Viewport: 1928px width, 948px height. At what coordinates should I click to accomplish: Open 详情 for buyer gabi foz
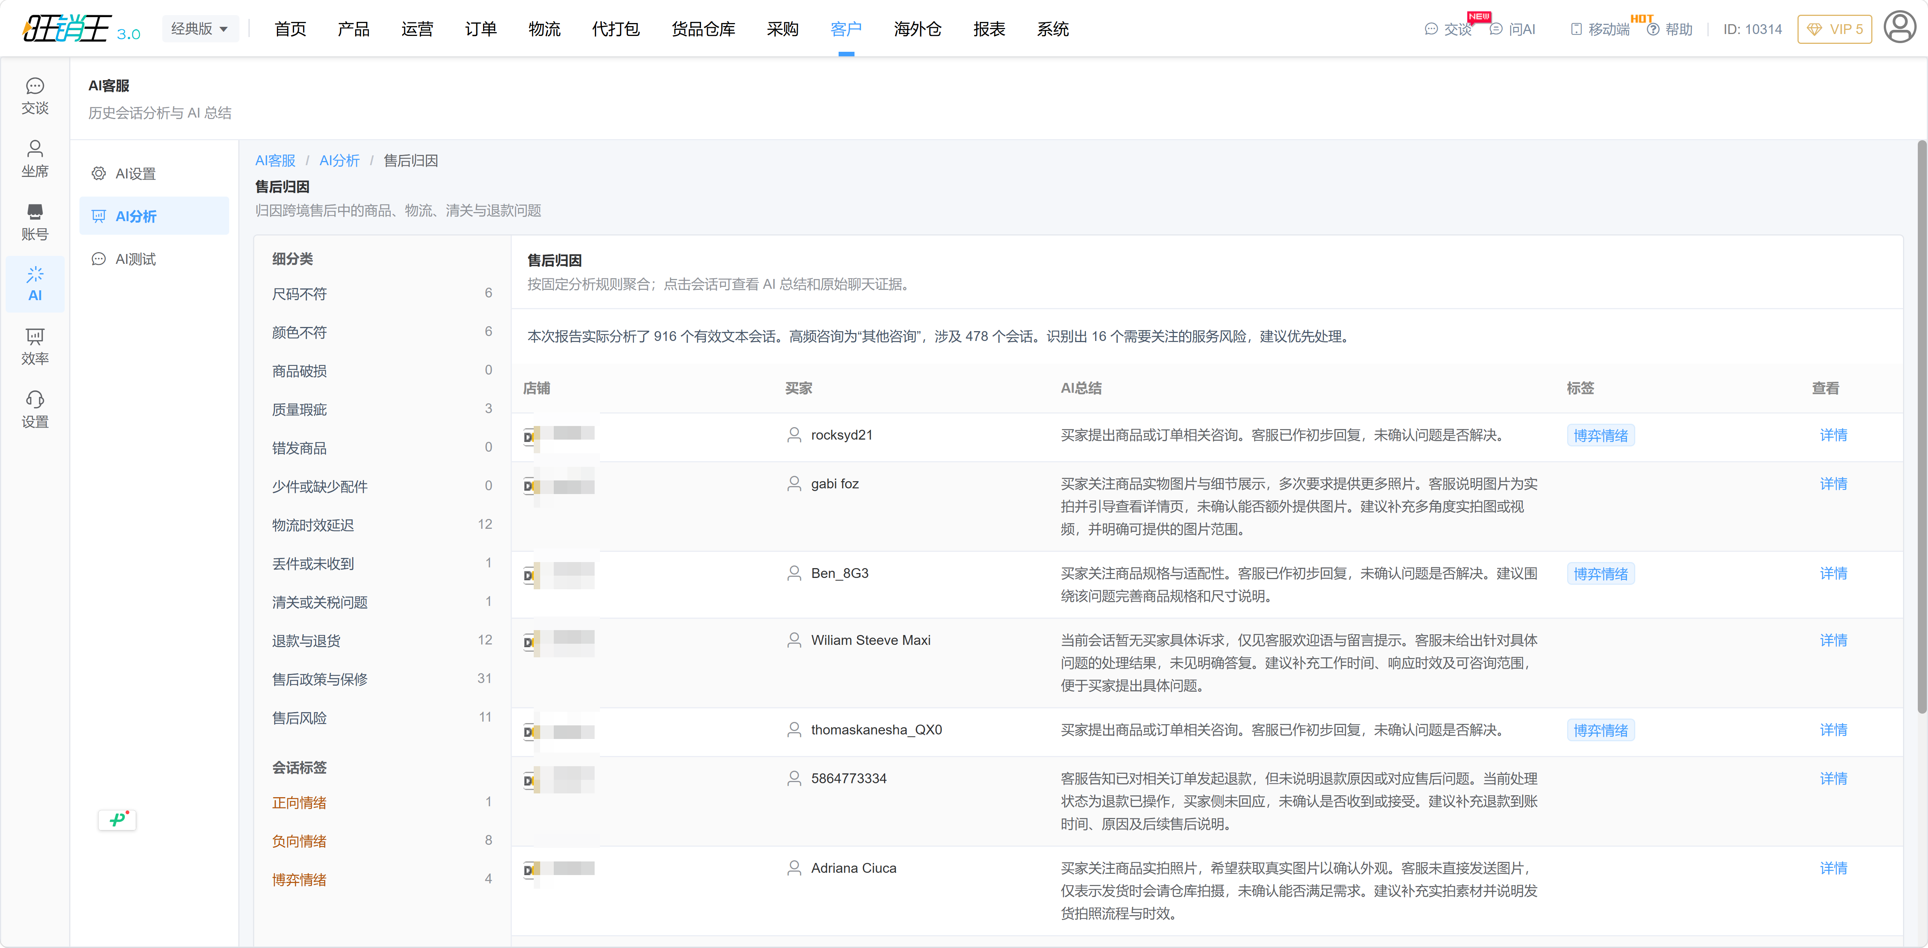pos(1833,484)
